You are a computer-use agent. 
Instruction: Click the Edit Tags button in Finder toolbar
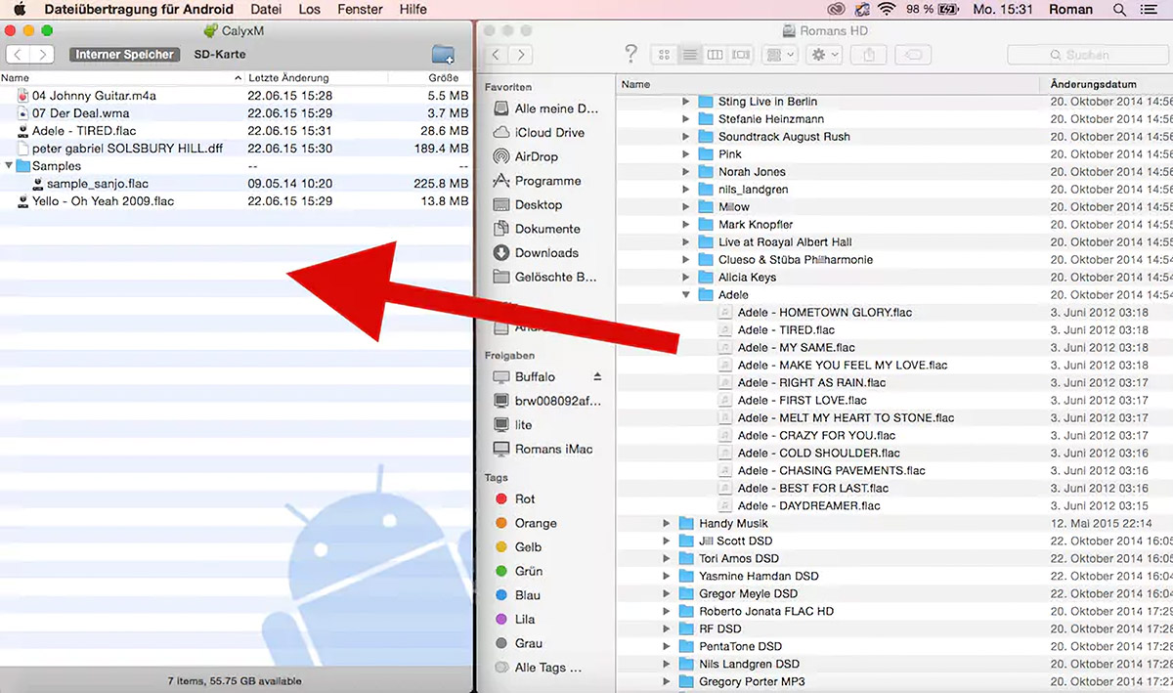pos(913,55)
